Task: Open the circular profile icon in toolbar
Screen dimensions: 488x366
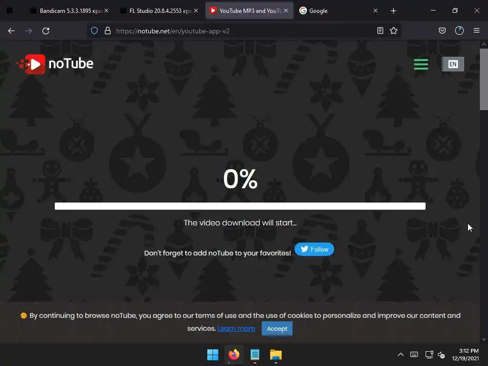Action: pos(459,30)
